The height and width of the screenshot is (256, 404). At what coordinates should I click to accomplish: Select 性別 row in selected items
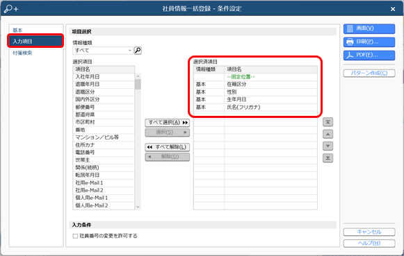(x=255, y=92)
